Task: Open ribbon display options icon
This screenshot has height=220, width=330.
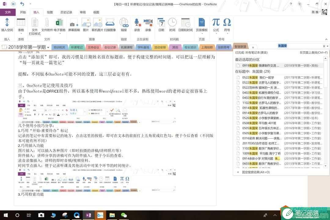Action: (x=299, y=4)
